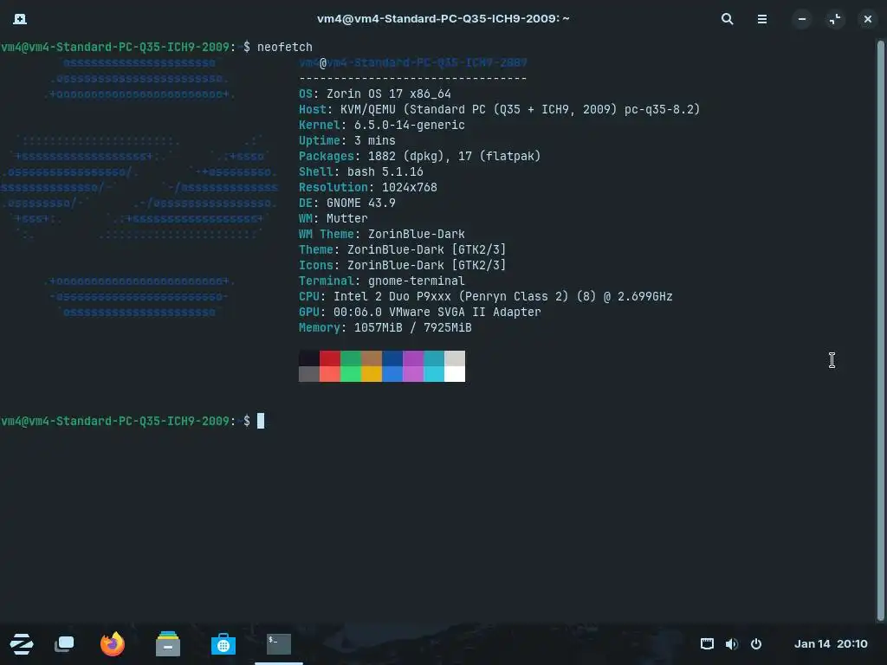Open the Zorin start menu

point(22,643)
